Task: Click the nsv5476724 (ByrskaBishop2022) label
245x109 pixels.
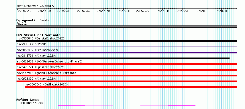Action: point(40,67)
